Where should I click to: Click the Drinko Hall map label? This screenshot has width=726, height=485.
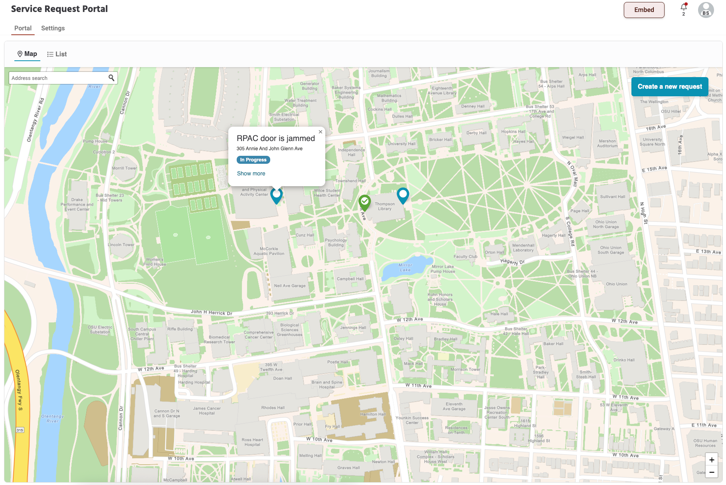coord(624,360)
